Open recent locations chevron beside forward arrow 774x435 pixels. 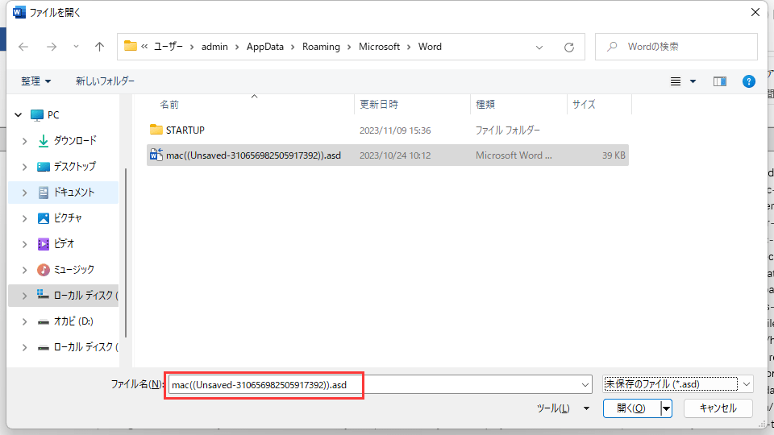[76, 47]
